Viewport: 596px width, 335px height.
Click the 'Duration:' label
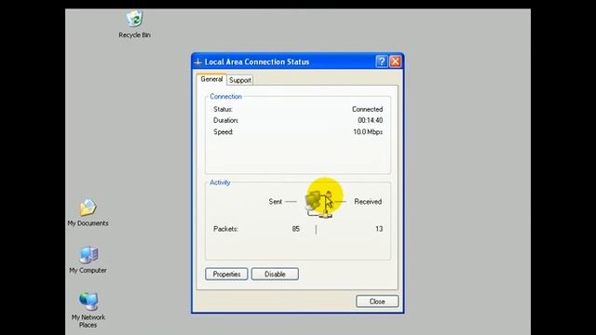tap(225, 120)
